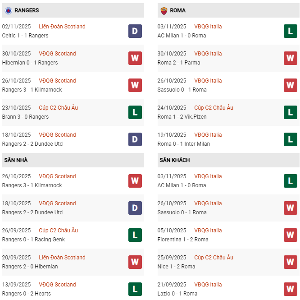
Task: Click the Roma 0 - 1 Inter Milan match result
Action: pos(184,144)
